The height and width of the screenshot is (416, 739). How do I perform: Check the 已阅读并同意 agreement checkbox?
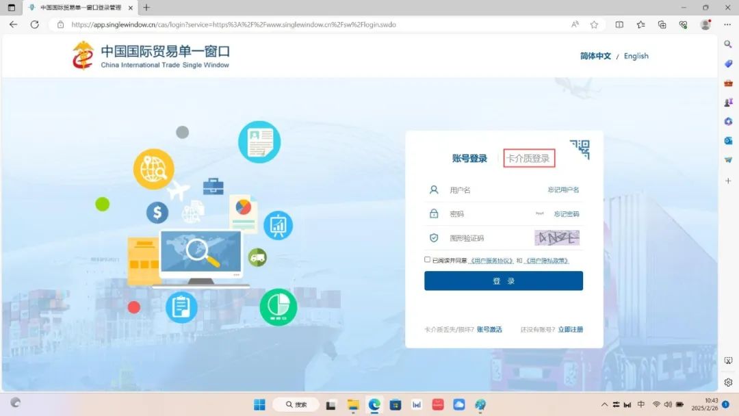(428, 260)
